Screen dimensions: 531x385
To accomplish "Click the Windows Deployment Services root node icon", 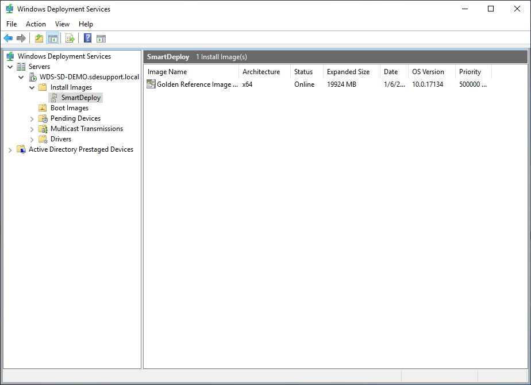I will 10,56.
